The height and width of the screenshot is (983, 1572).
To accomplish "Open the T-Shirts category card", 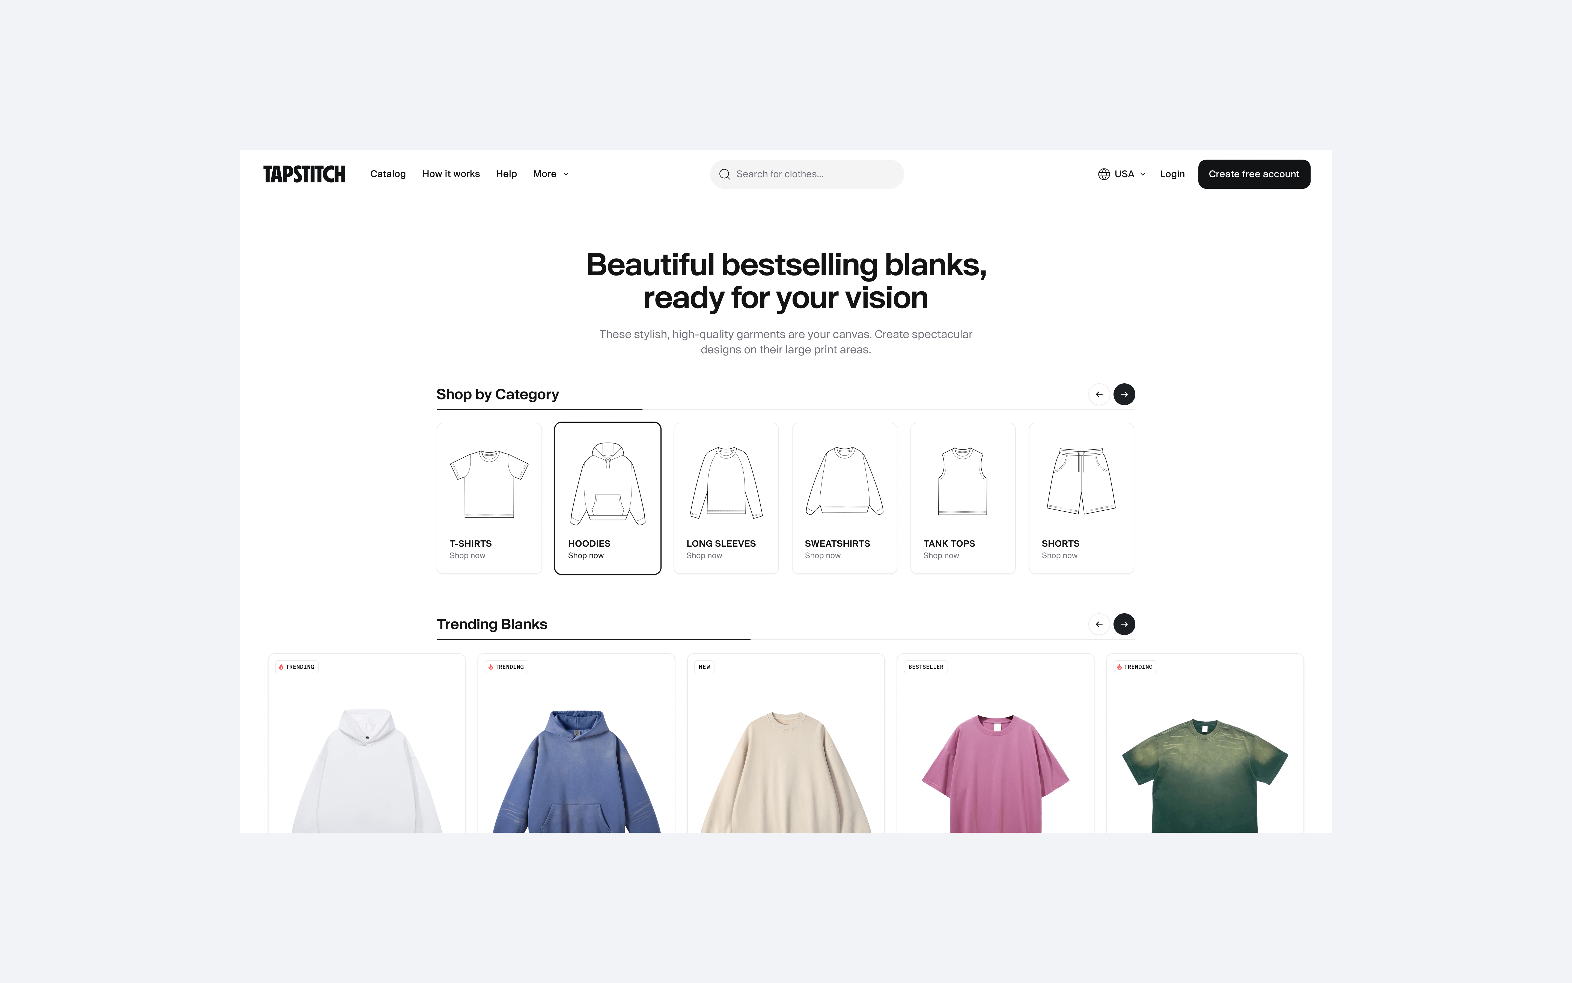I will [x=489, y=499].
